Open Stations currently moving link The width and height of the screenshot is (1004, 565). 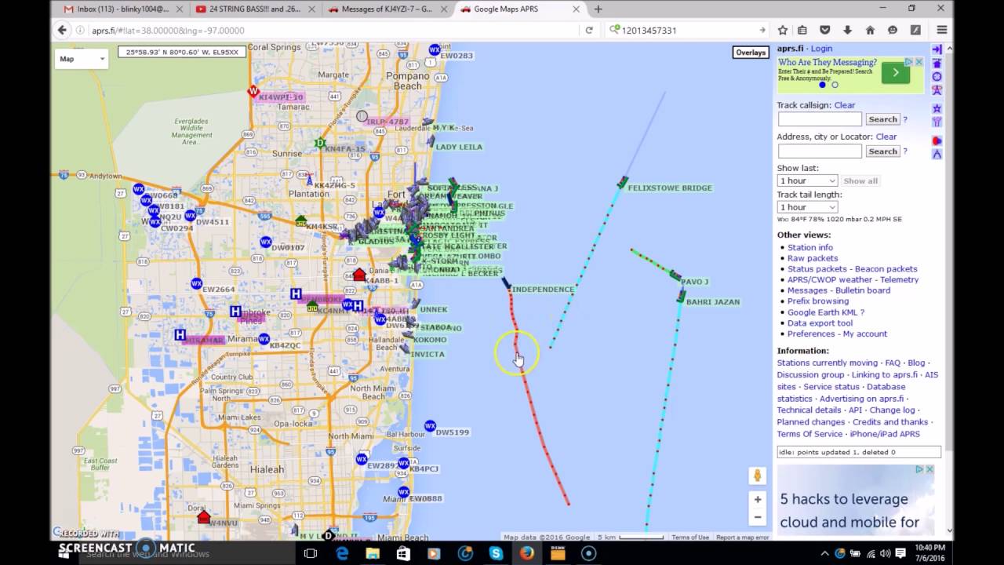(x=828, y=363)
